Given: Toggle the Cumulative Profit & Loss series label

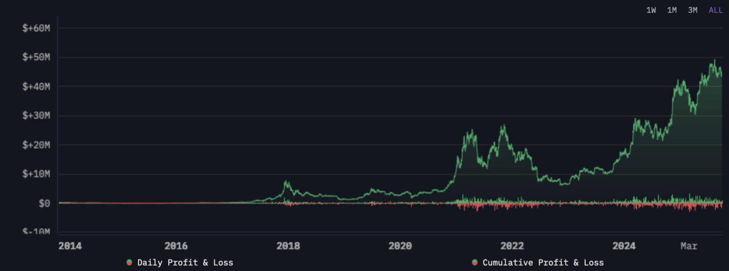Looking at the screenshot, I should click(543, 263).
